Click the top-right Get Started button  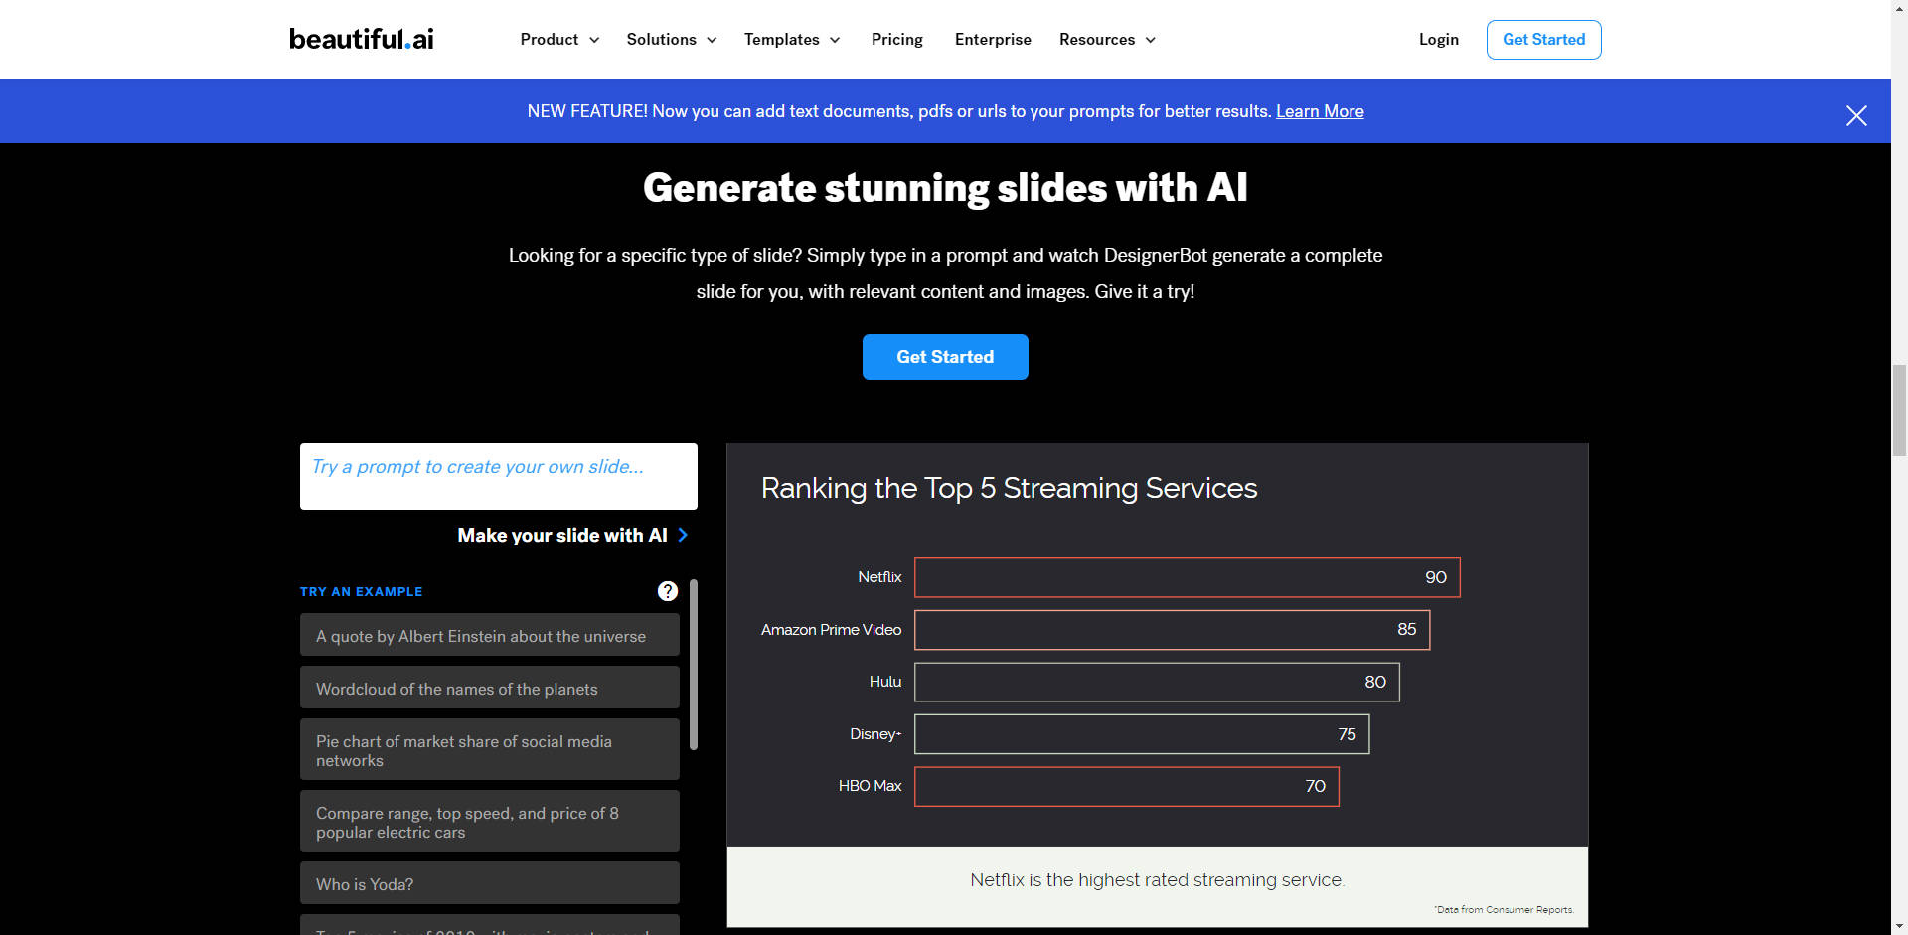coord(1543,39)
